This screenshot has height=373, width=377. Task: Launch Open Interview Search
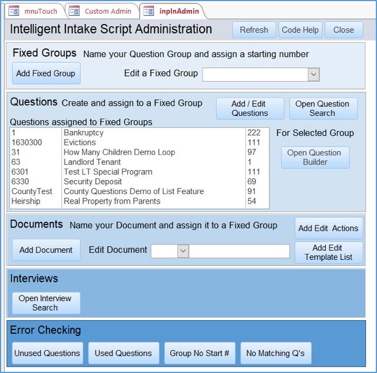pos(45,303)
